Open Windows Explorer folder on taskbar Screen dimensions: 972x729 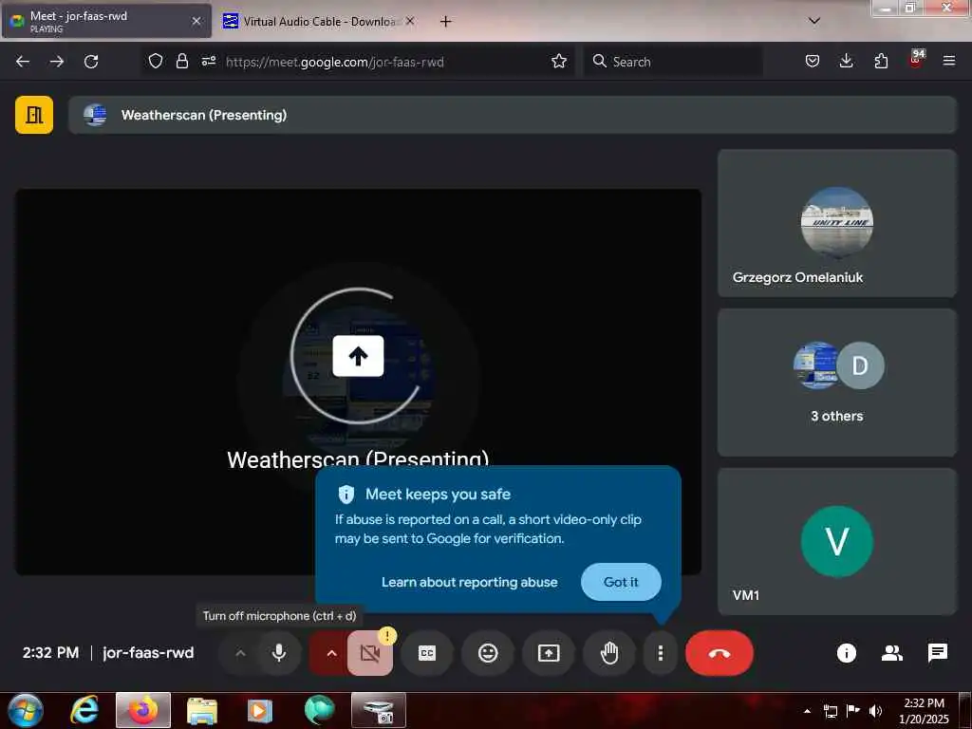click(x=202, y=710)
